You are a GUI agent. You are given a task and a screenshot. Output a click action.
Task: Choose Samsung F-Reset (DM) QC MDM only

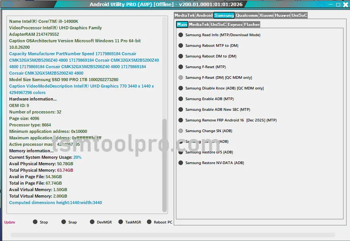click(215, 78)
